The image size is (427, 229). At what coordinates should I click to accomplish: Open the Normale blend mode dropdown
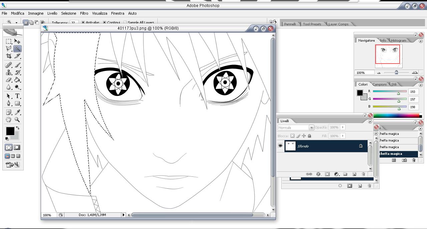coord(311,127)
